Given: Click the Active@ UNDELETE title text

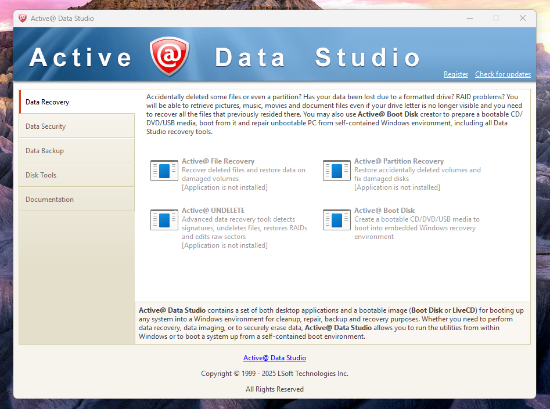Looking at the screenshot, I should click(213, 211).
